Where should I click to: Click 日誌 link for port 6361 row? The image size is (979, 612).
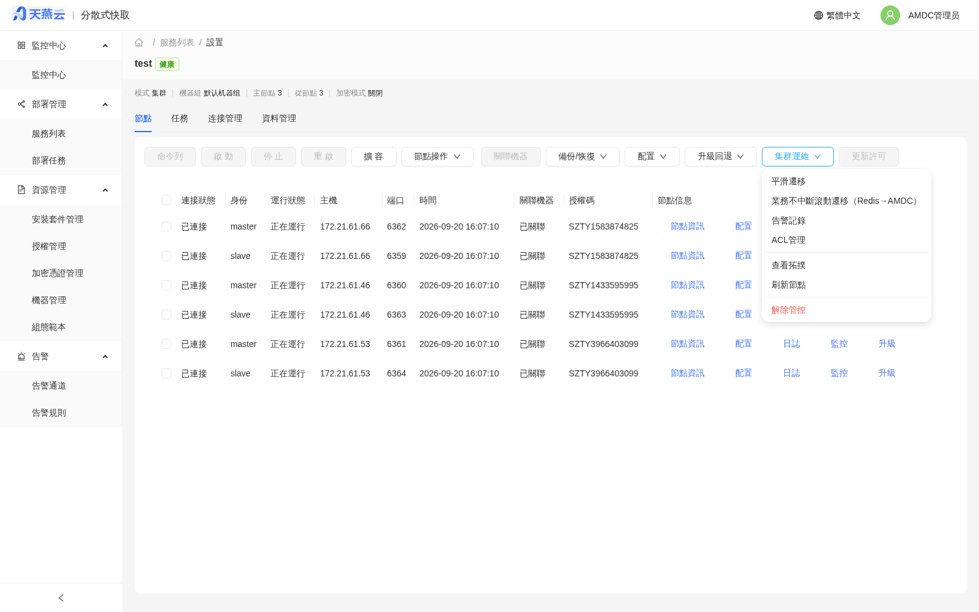(x=792, y=344)
